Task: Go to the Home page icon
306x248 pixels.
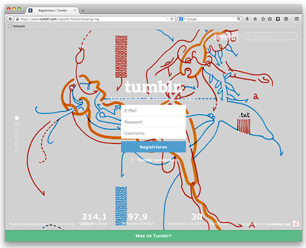Action: coord(255,19)
